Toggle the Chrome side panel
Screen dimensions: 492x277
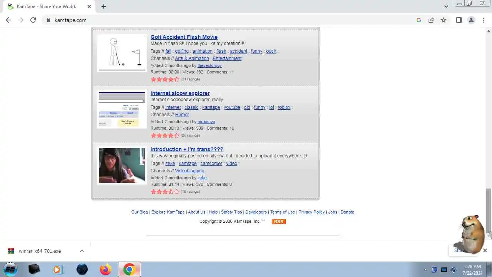click(x=459, y=20)
